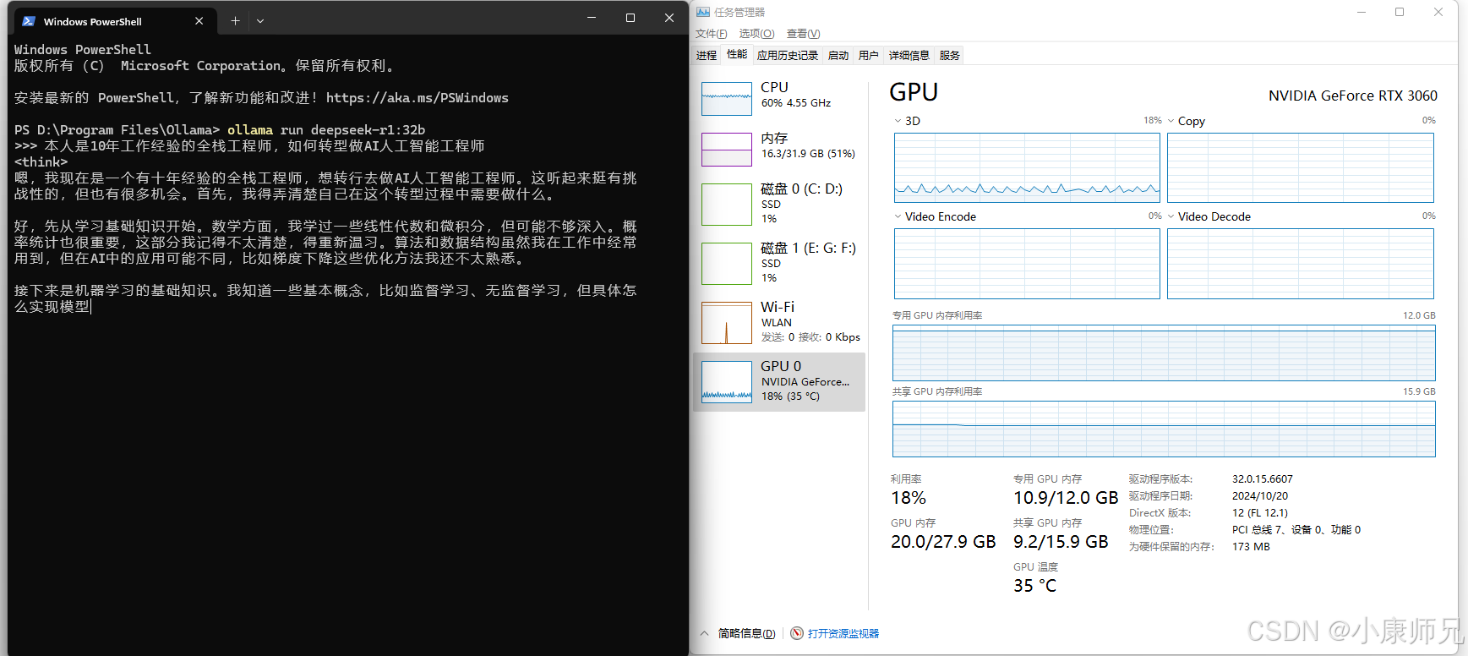The image size is (1468, 656).
Task: Click the Video Encode graph
Action: pos(1027,264)
